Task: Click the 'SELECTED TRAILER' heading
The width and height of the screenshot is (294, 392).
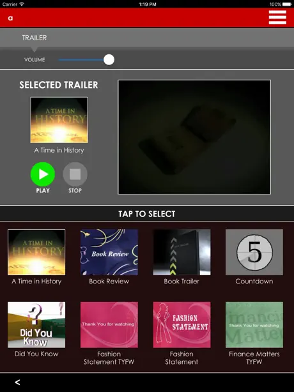Action: click(59, 85)
